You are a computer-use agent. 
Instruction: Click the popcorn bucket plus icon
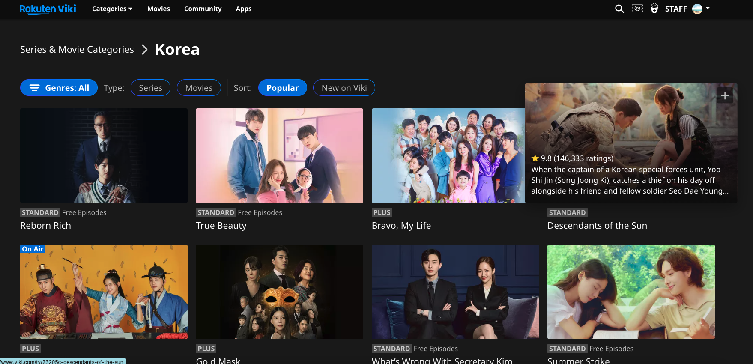coord(654,9)
